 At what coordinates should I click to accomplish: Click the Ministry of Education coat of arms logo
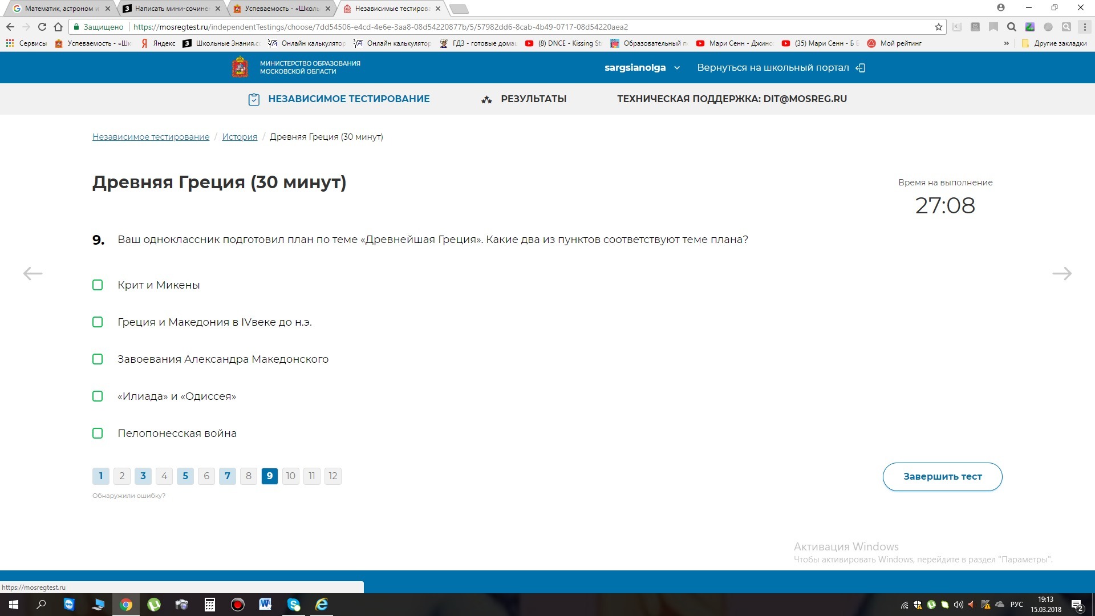[x=240, y=67]
